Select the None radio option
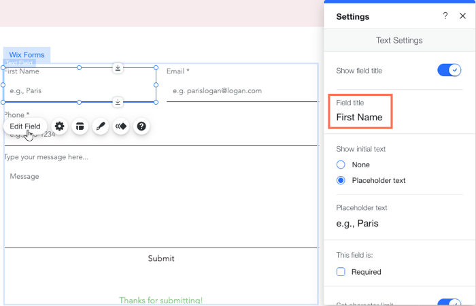476x306 pixels. coord(341,165)
